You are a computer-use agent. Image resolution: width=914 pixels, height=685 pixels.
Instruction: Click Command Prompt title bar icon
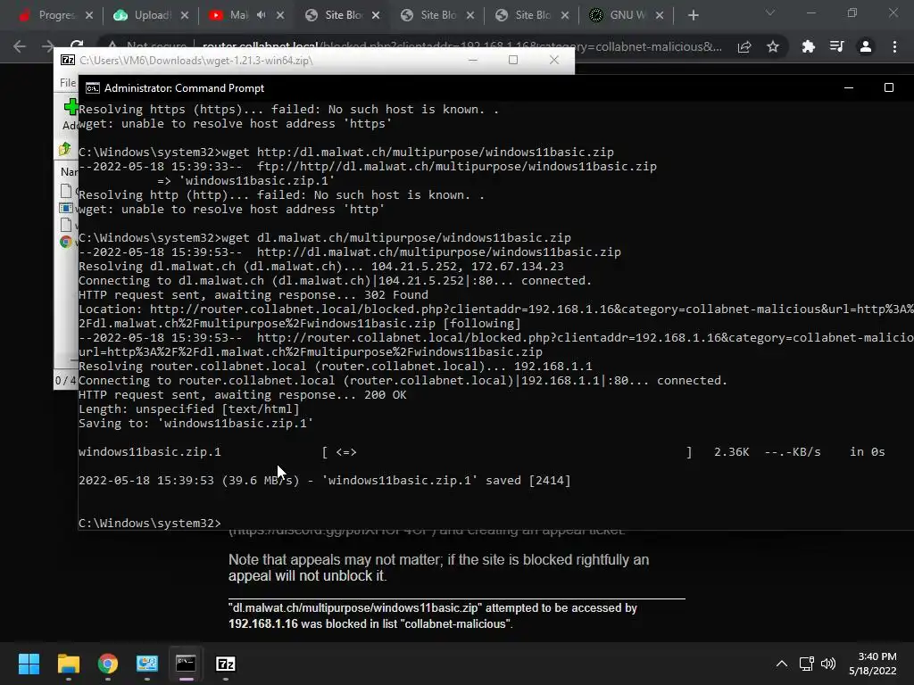[x=92, y=88]
